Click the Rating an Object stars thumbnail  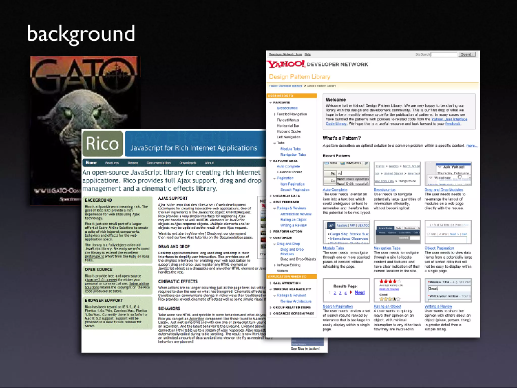pyautogui.click(x=397, y=290)
